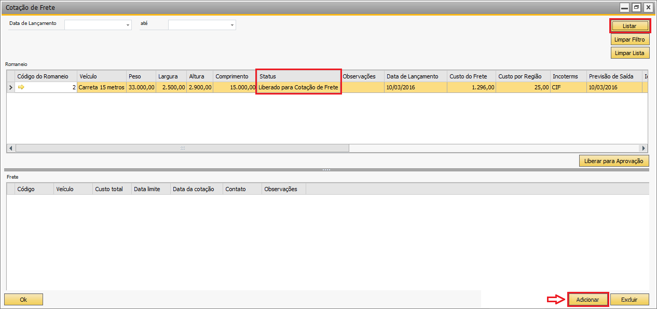
Task: Select the 'Carreta 15 metros' cell
Action: pyautogui.click(x=101, y=88)
